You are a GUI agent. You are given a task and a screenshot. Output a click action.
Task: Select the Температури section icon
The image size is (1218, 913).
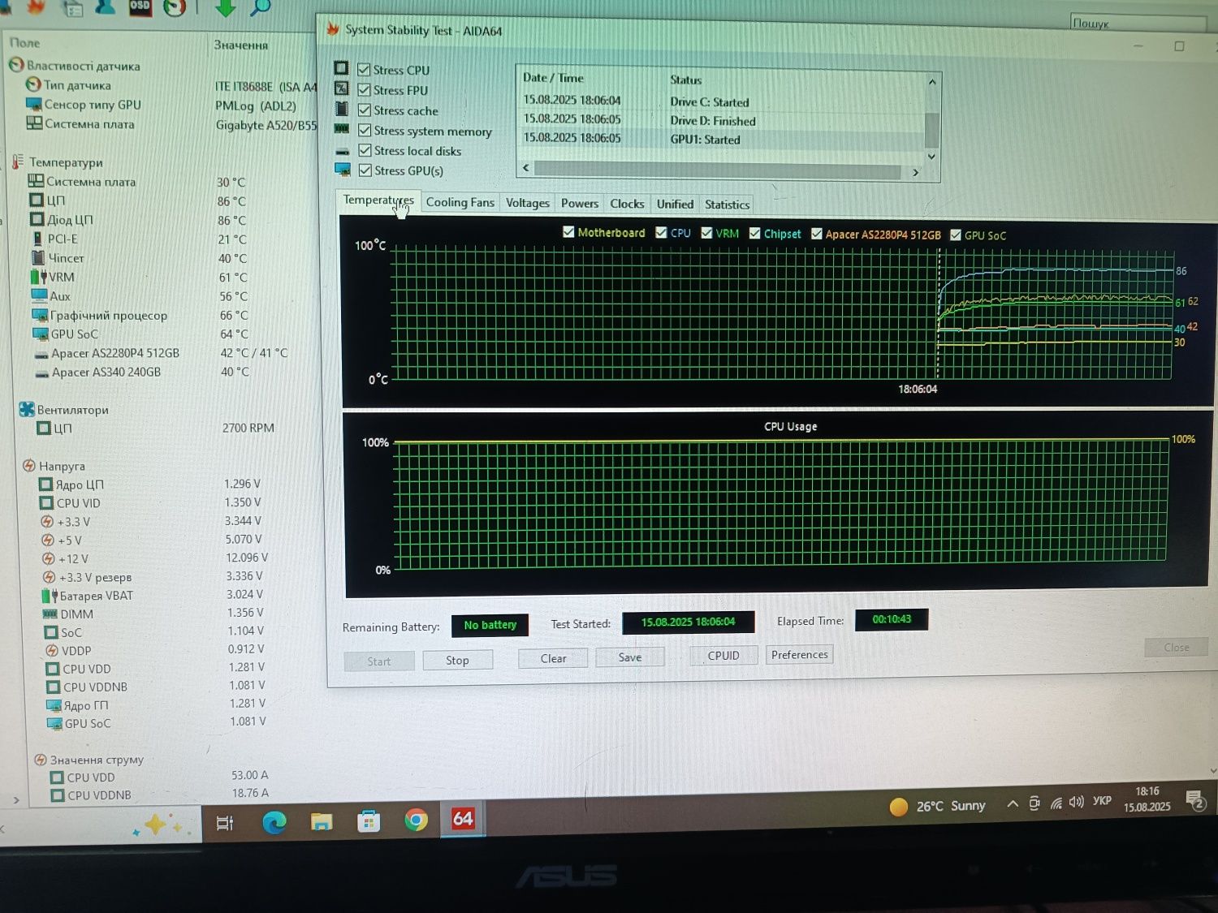coord(18,161)
